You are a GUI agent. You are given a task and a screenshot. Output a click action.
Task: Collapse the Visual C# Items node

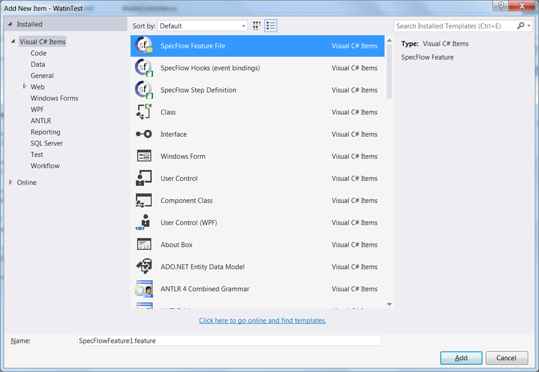pos(13,41)
